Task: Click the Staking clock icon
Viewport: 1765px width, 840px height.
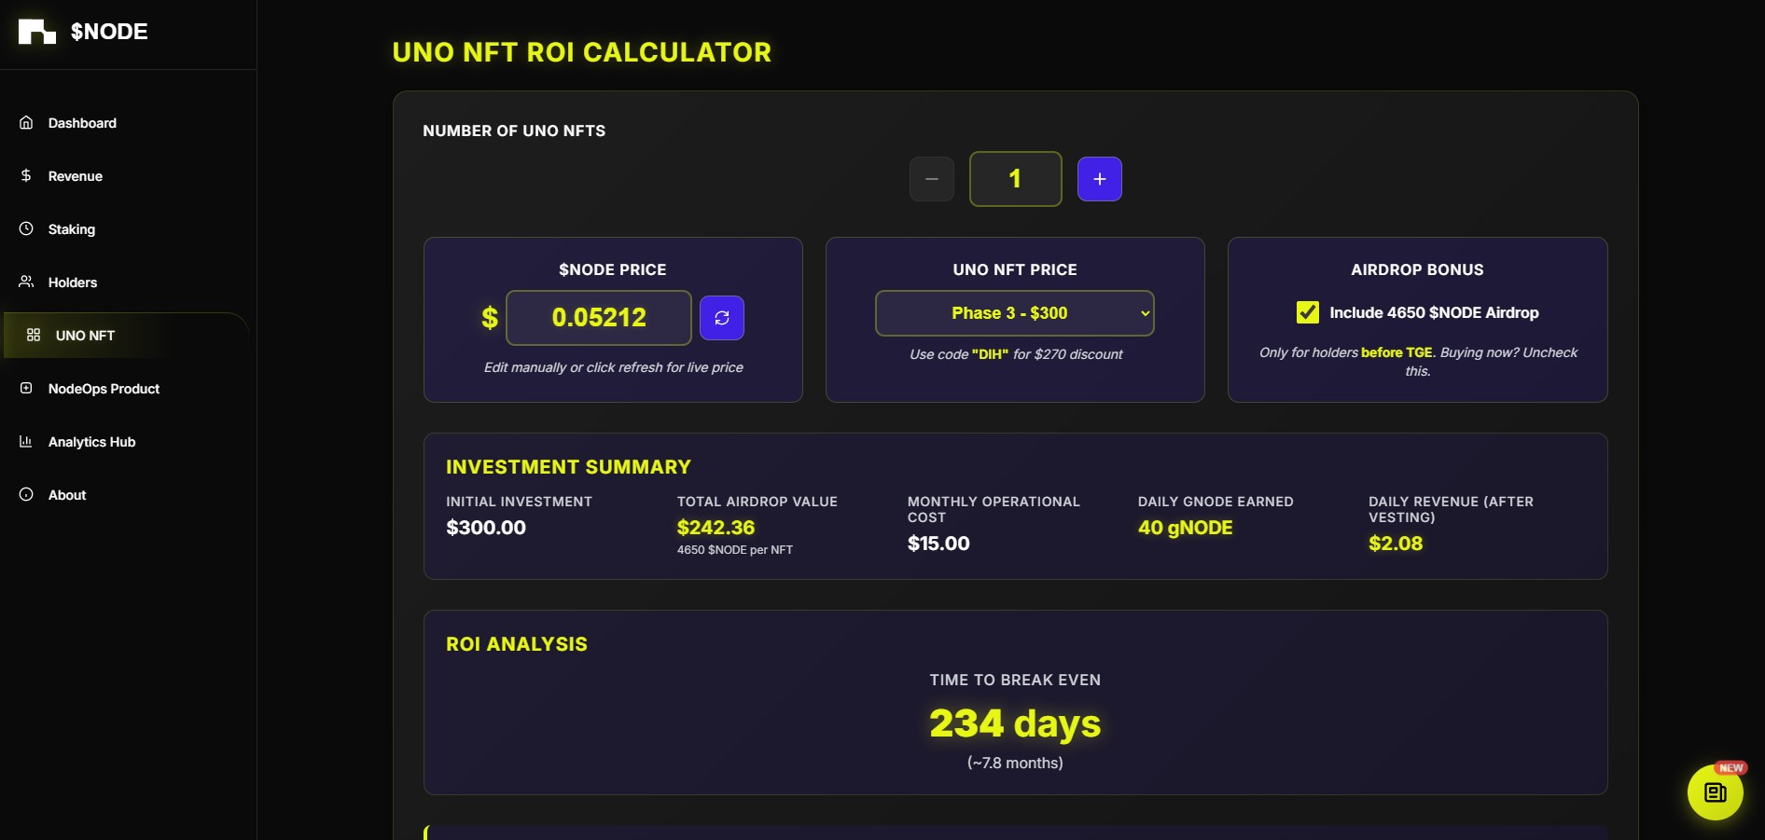Action: pos(26,228)
